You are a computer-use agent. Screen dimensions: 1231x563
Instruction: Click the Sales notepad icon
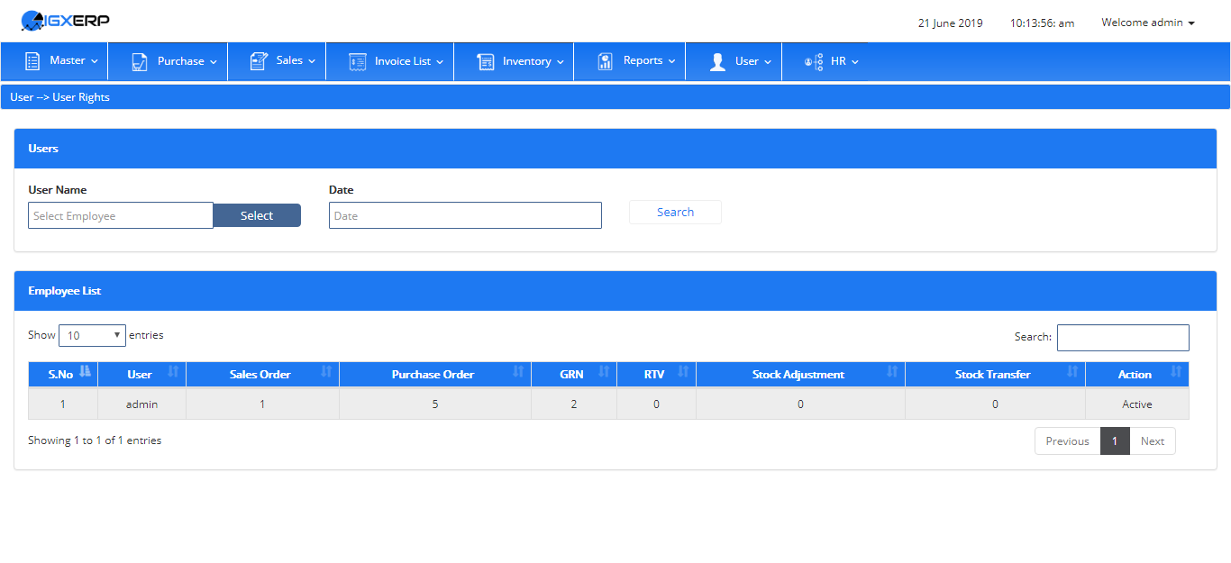coord(259,61)
